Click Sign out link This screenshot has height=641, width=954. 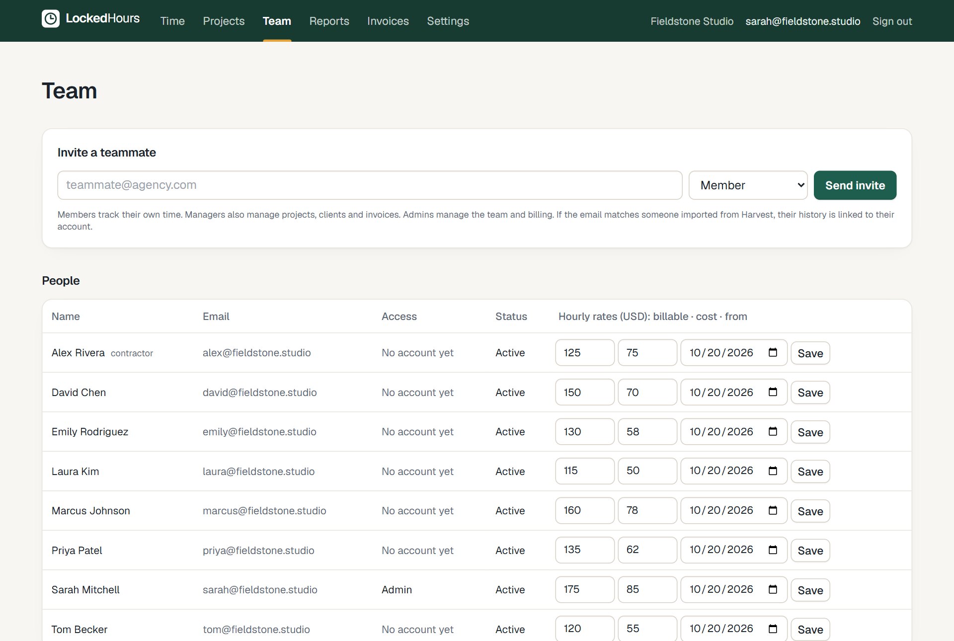[x=892, y=21]
